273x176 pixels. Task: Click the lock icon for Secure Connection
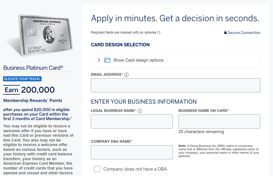click(x=225, y=32)
